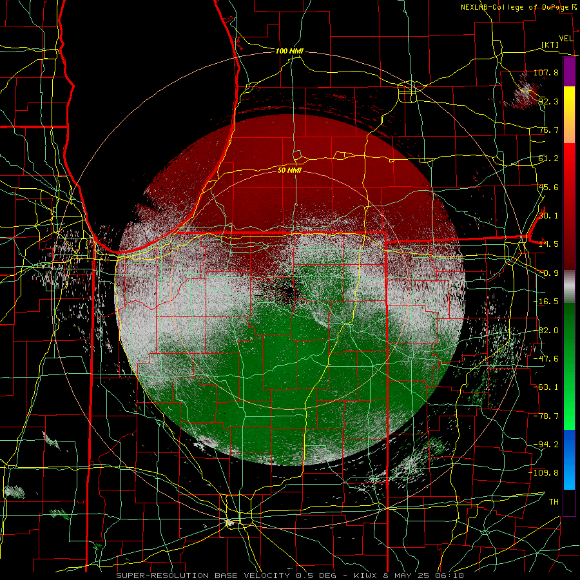Click the [KT] units label
Viewport: 580px width, 580px height.
550,44
